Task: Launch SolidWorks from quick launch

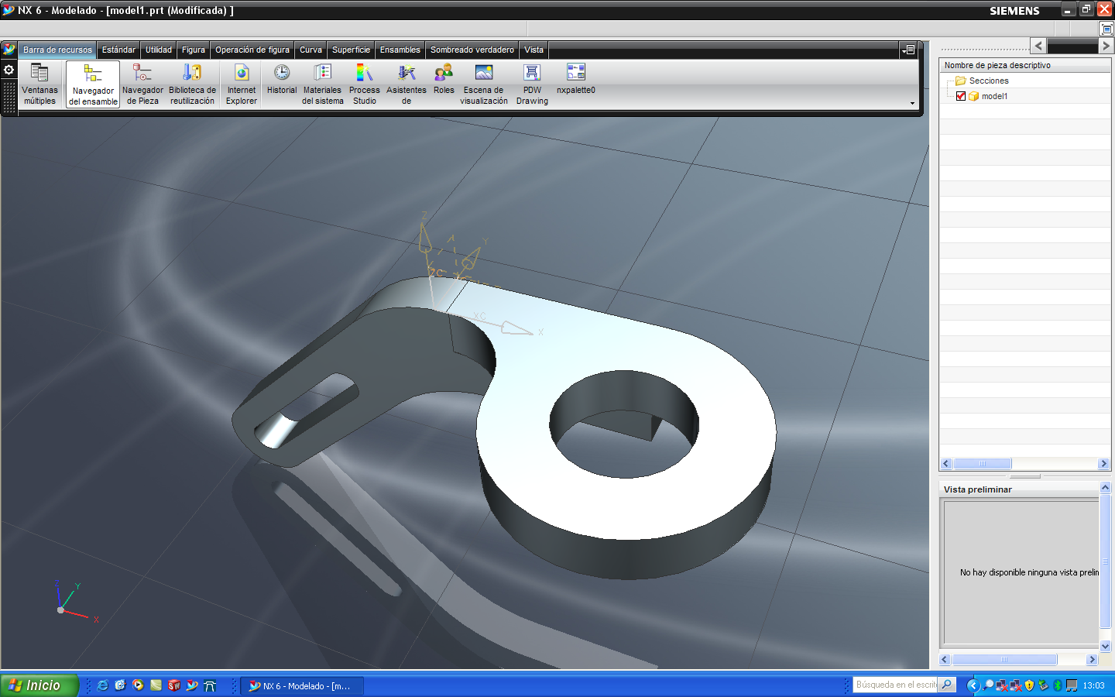Action: pyautogui.click(x=173, y=685)
